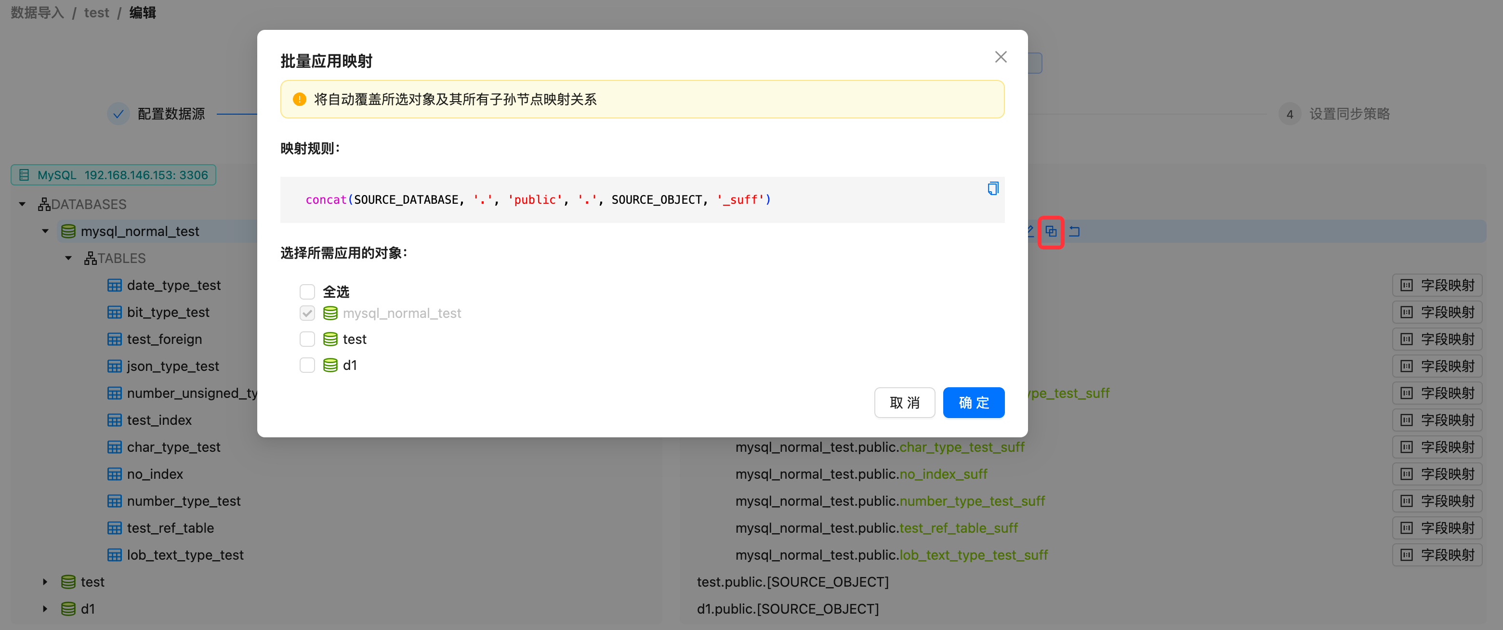The width and height of the screenshot is (1503, 630).
Task: Click table icon beside test_foreign
Action: click(114, 339)
